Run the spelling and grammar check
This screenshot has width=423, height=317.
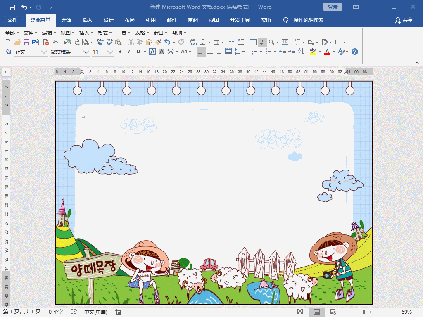click(109, 42)
